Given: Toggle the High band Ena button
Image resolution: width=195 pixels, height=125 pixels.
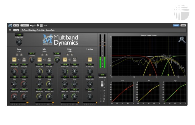Looking at the screenshot, I should coord(65,59).
